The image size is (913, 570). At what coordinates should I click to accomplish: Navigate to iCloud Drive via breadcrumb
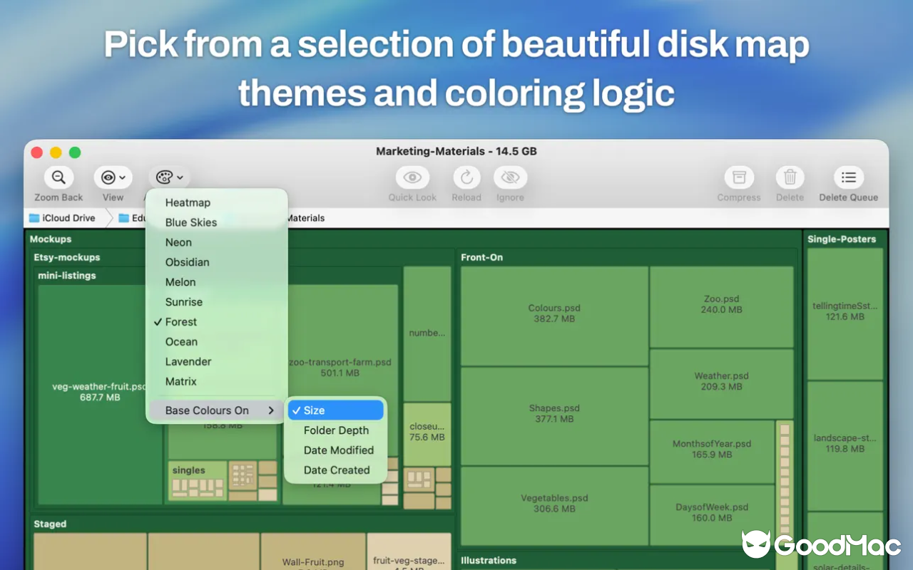pyautogui.click(x=68, y=218)
